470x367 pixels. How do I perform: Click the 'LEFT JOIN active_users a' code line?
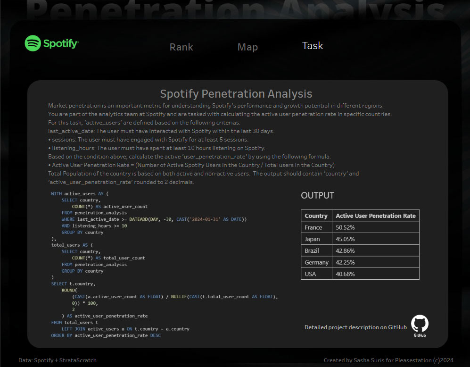125,329
